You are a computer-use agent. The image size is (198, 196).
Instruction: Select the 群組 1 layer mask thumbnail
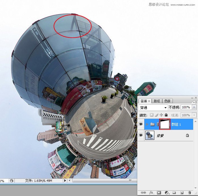(x=165, y=124)
